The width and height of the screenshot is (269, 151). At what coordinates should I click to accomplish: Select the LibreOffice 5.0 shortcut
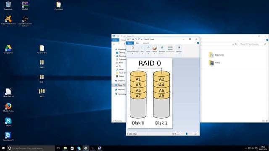pyautogui.click(x=8, y=93)
